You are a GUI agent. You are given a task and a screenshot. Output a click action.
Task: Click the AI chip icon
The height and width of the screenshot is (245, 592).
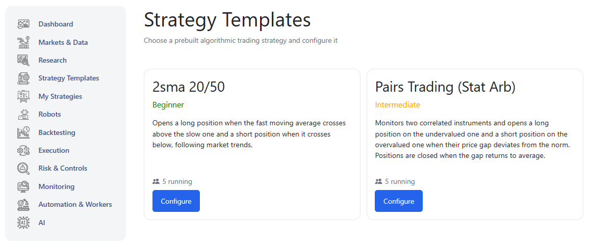point(23,223)
